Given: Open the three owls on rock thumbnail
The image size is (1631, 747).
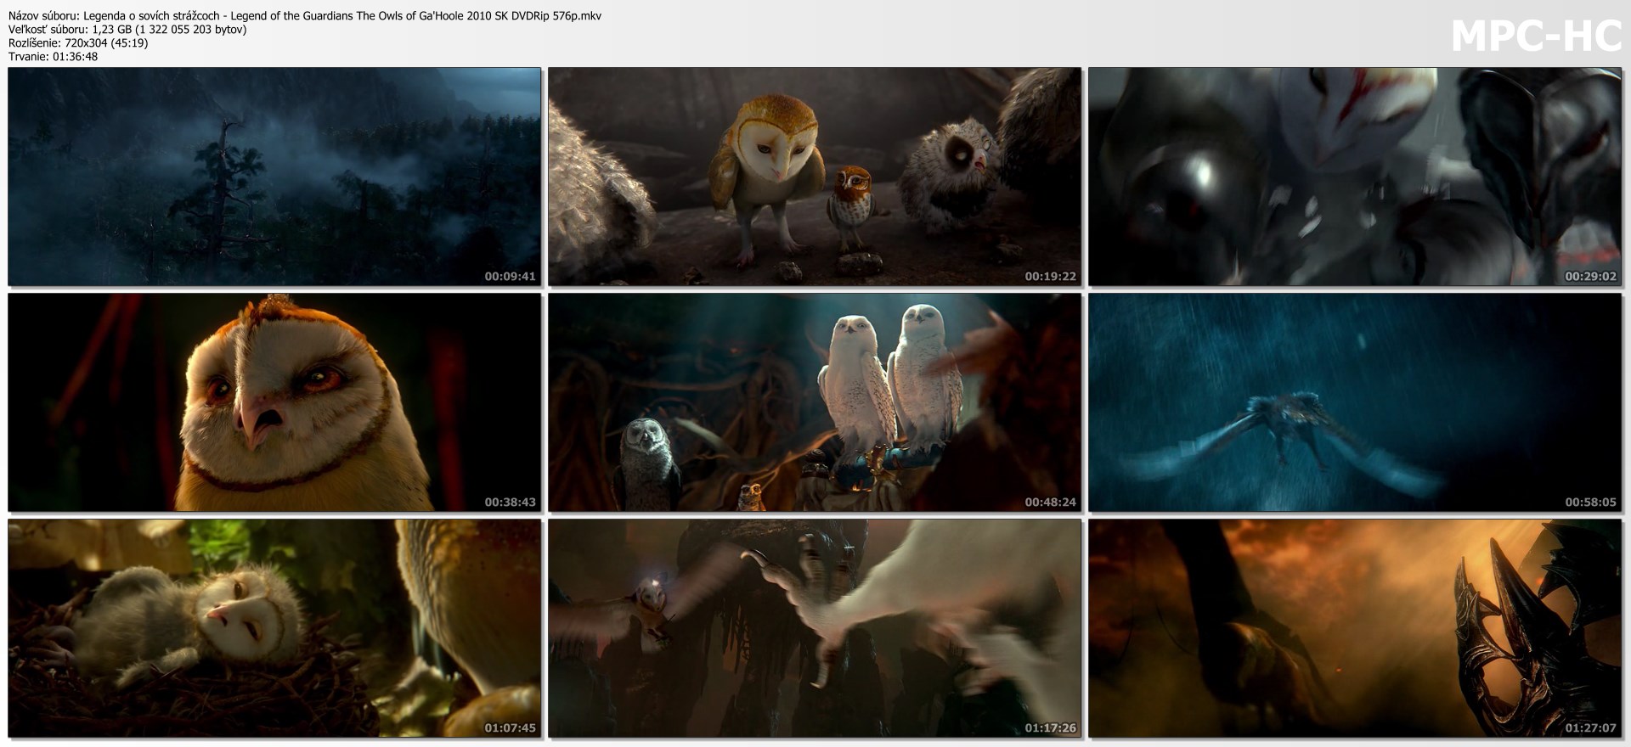Looking at the screenshot, I should [815, 177].
